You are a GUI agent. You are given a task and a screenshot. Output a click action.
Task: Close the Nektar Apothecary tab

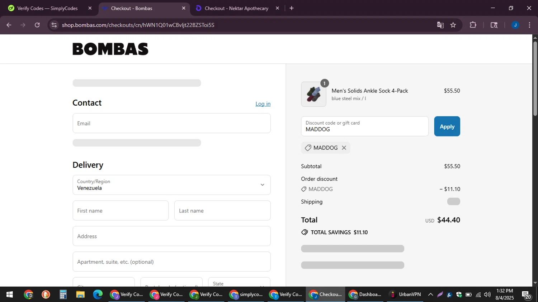277,8
